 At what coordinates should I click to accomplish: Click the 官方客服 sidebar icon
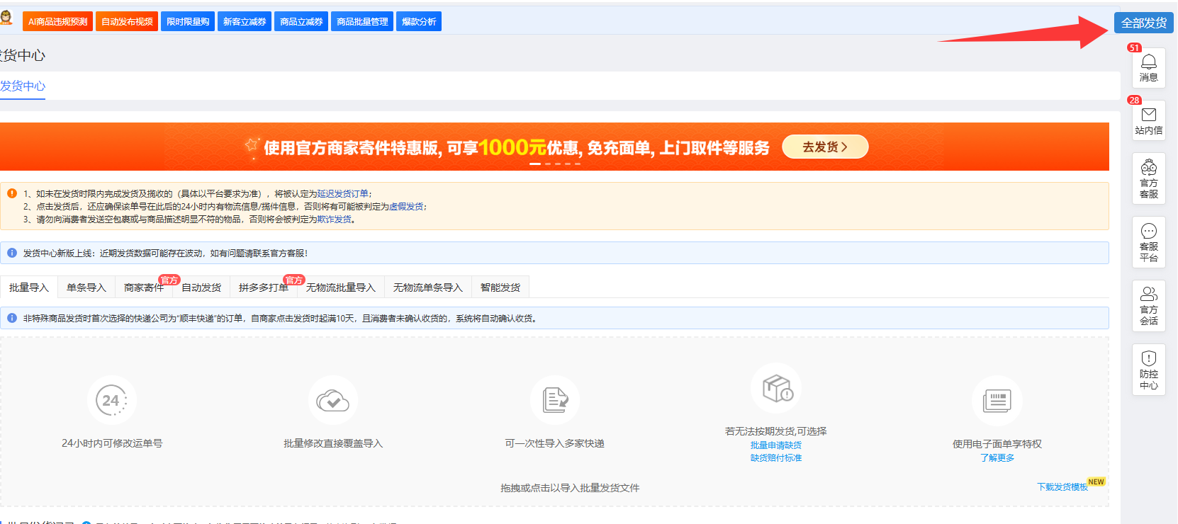coord(1148,178)
